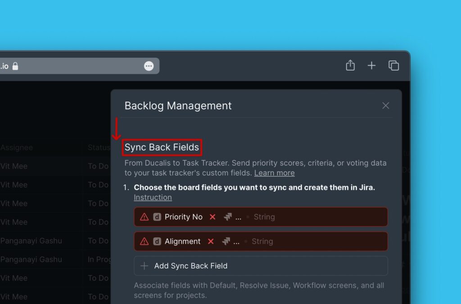Remove the Priority No field via red X
461x304 pixels.
point(212,217)
